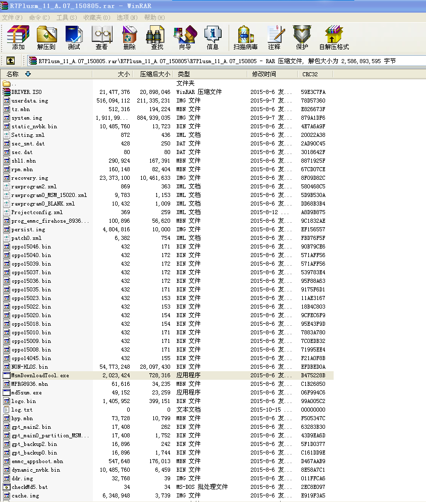Click the View (查看) toolbar icon

click(102, 37)
